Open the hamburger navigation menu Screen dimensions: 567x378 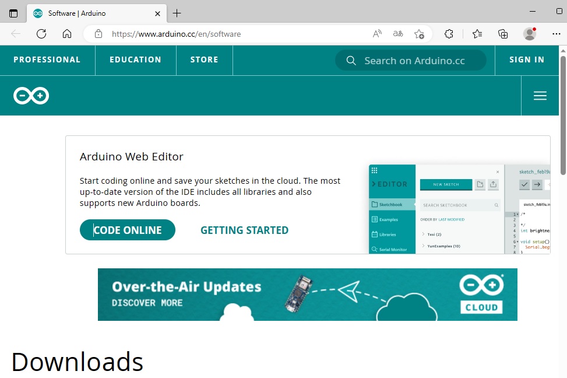pyautogui.click(x=540, y=96)
